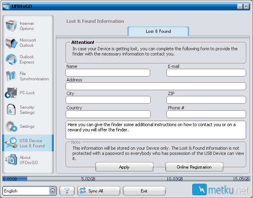Click the storage capacity usage bar
This screenshot has width=253, height=198.
pyautogui.click(x=126, y=179)
